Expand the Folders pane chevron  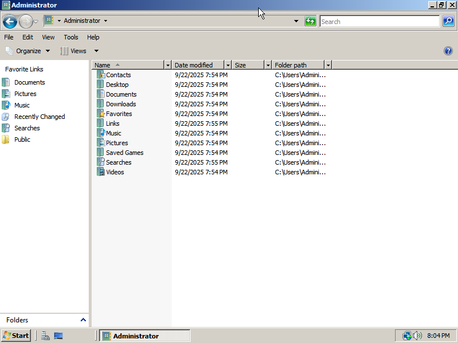(83, 320)
